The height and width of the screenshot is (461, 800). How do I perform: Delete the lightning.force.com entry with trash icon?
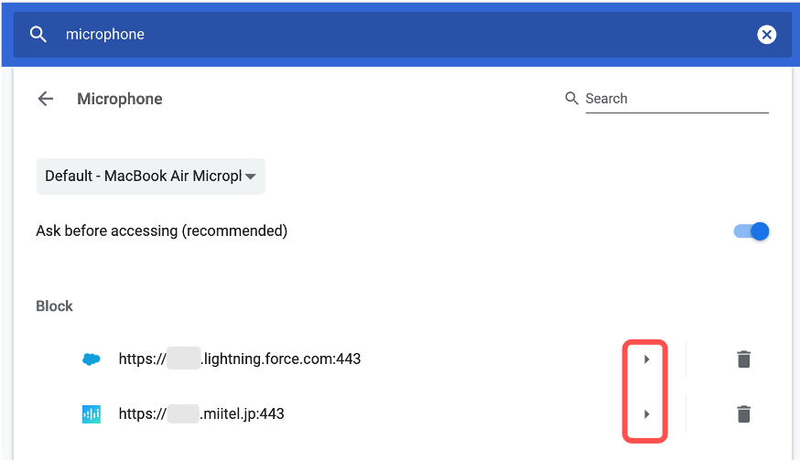(744, 359)
